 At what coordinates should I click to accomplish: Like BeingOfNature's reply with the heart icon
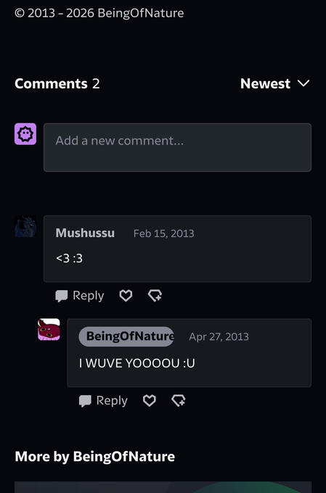click(x=150, y=400)
